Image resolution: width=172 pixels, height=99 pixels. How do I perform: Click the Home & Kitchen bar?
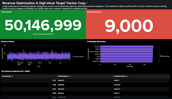pos(126,52)
